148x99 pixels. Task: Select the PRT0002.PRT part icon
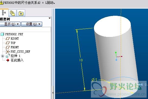click(x=2, y=34)
